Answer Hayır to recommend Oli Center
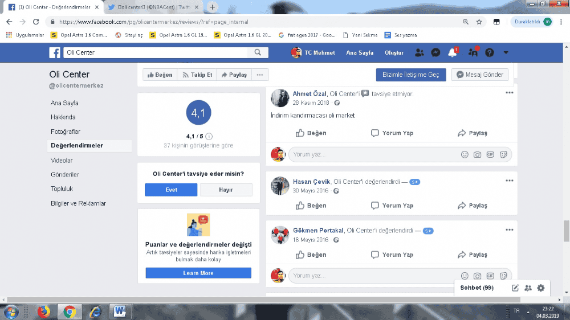The image size is (570, 320). [x=226, y=190]
